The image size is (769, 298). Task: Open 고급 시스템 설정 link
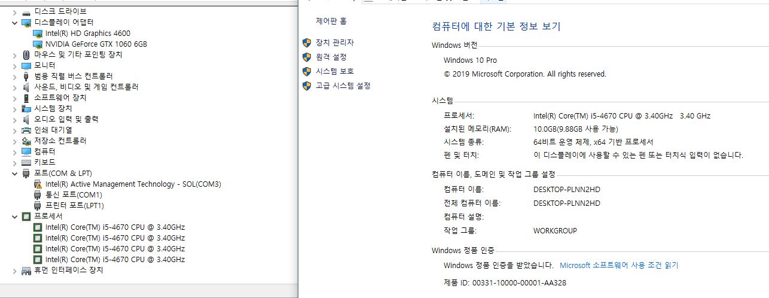click(x=343, y=86)
